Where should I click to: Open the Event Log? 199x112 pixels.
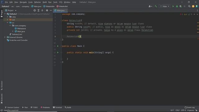click(190, 107)
